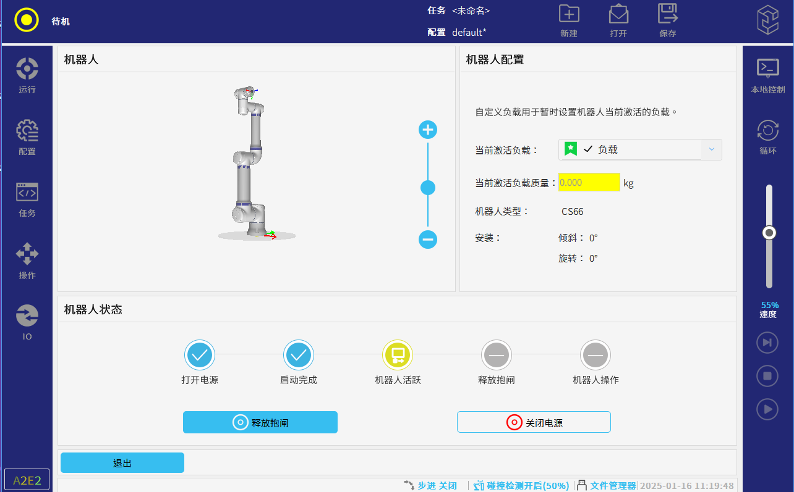Zoom in robot 3D view with plus
The image size is (794, 492).
(x=428, y=130)
